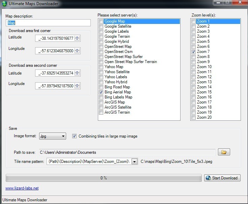Tick the Zoom 5 checkbox
248x204 pixels.
(x=193, y=41)
